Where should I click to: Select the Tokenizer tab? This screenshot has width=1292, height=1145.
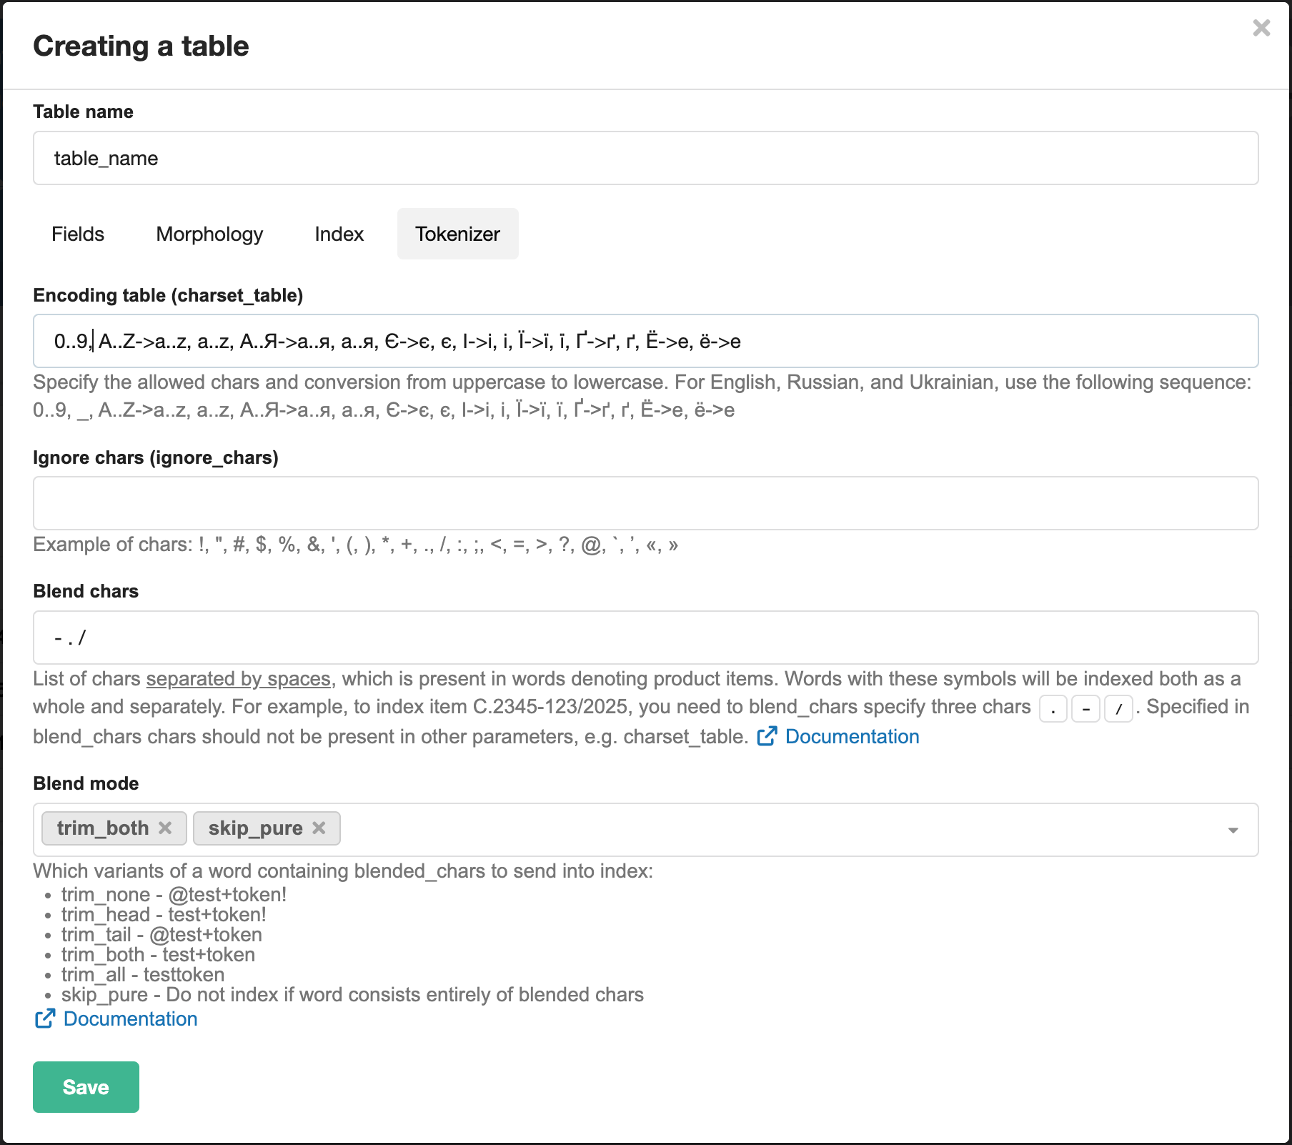[457, 234]
